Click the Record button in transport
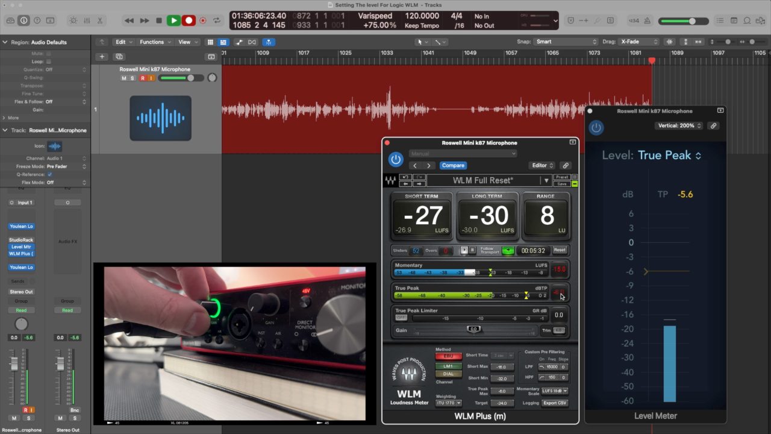 [189, 20]
